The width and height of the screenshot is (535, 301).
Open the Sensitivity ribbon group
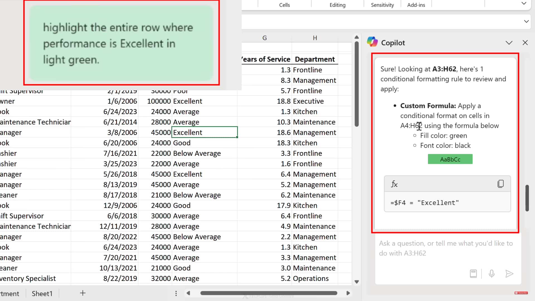tap(382, 5)
